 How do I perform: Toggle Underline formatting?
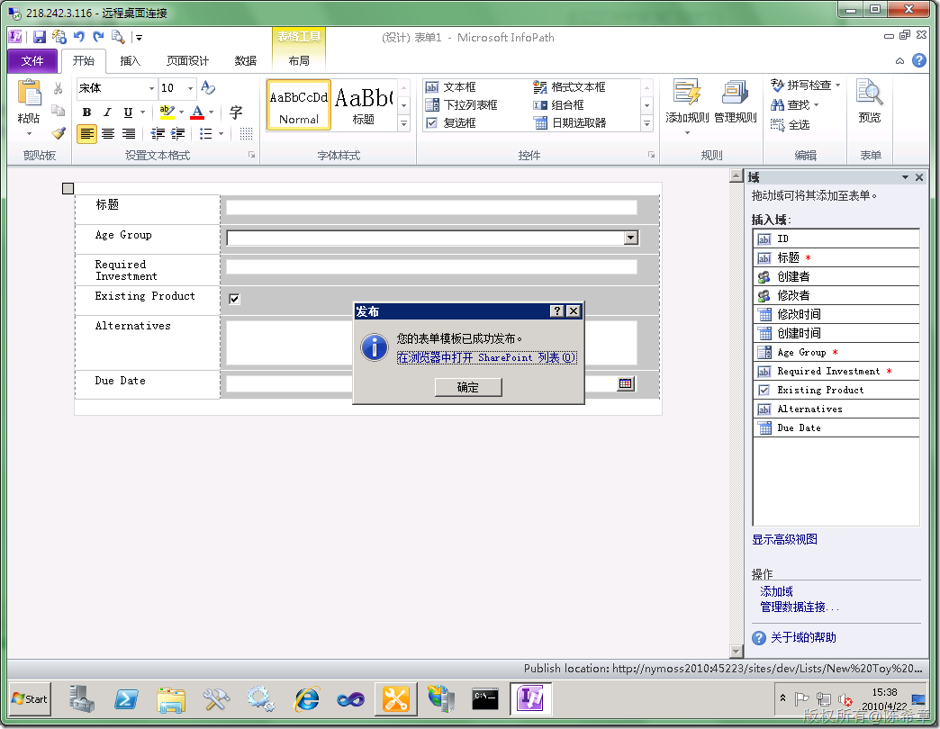click(128, 112)
